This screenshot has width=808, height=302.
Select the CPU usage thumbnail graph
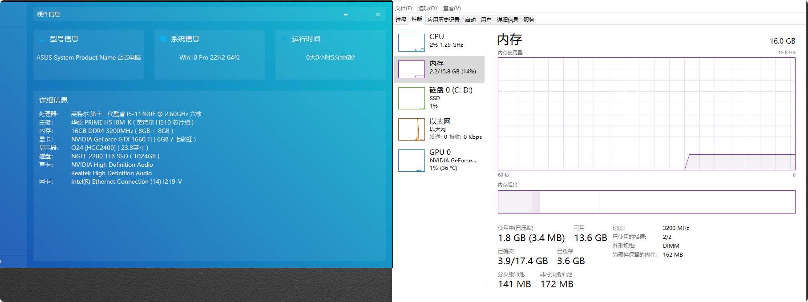click(x=412, y=43)
